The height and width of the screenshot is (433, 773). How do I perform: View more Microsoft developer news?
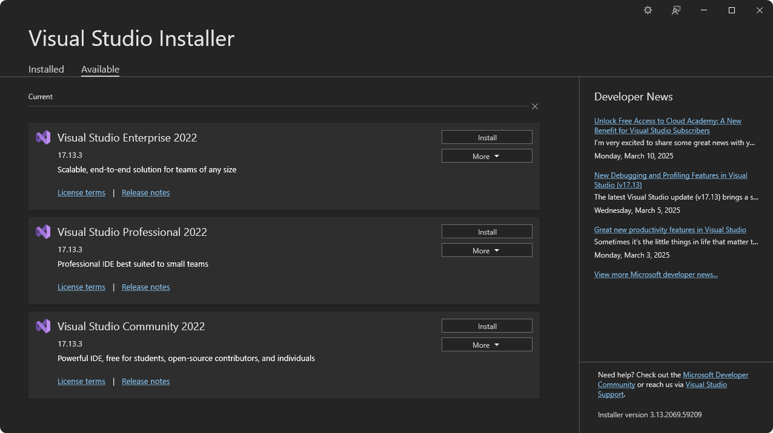pyautogui.click(x=655, y=274)
